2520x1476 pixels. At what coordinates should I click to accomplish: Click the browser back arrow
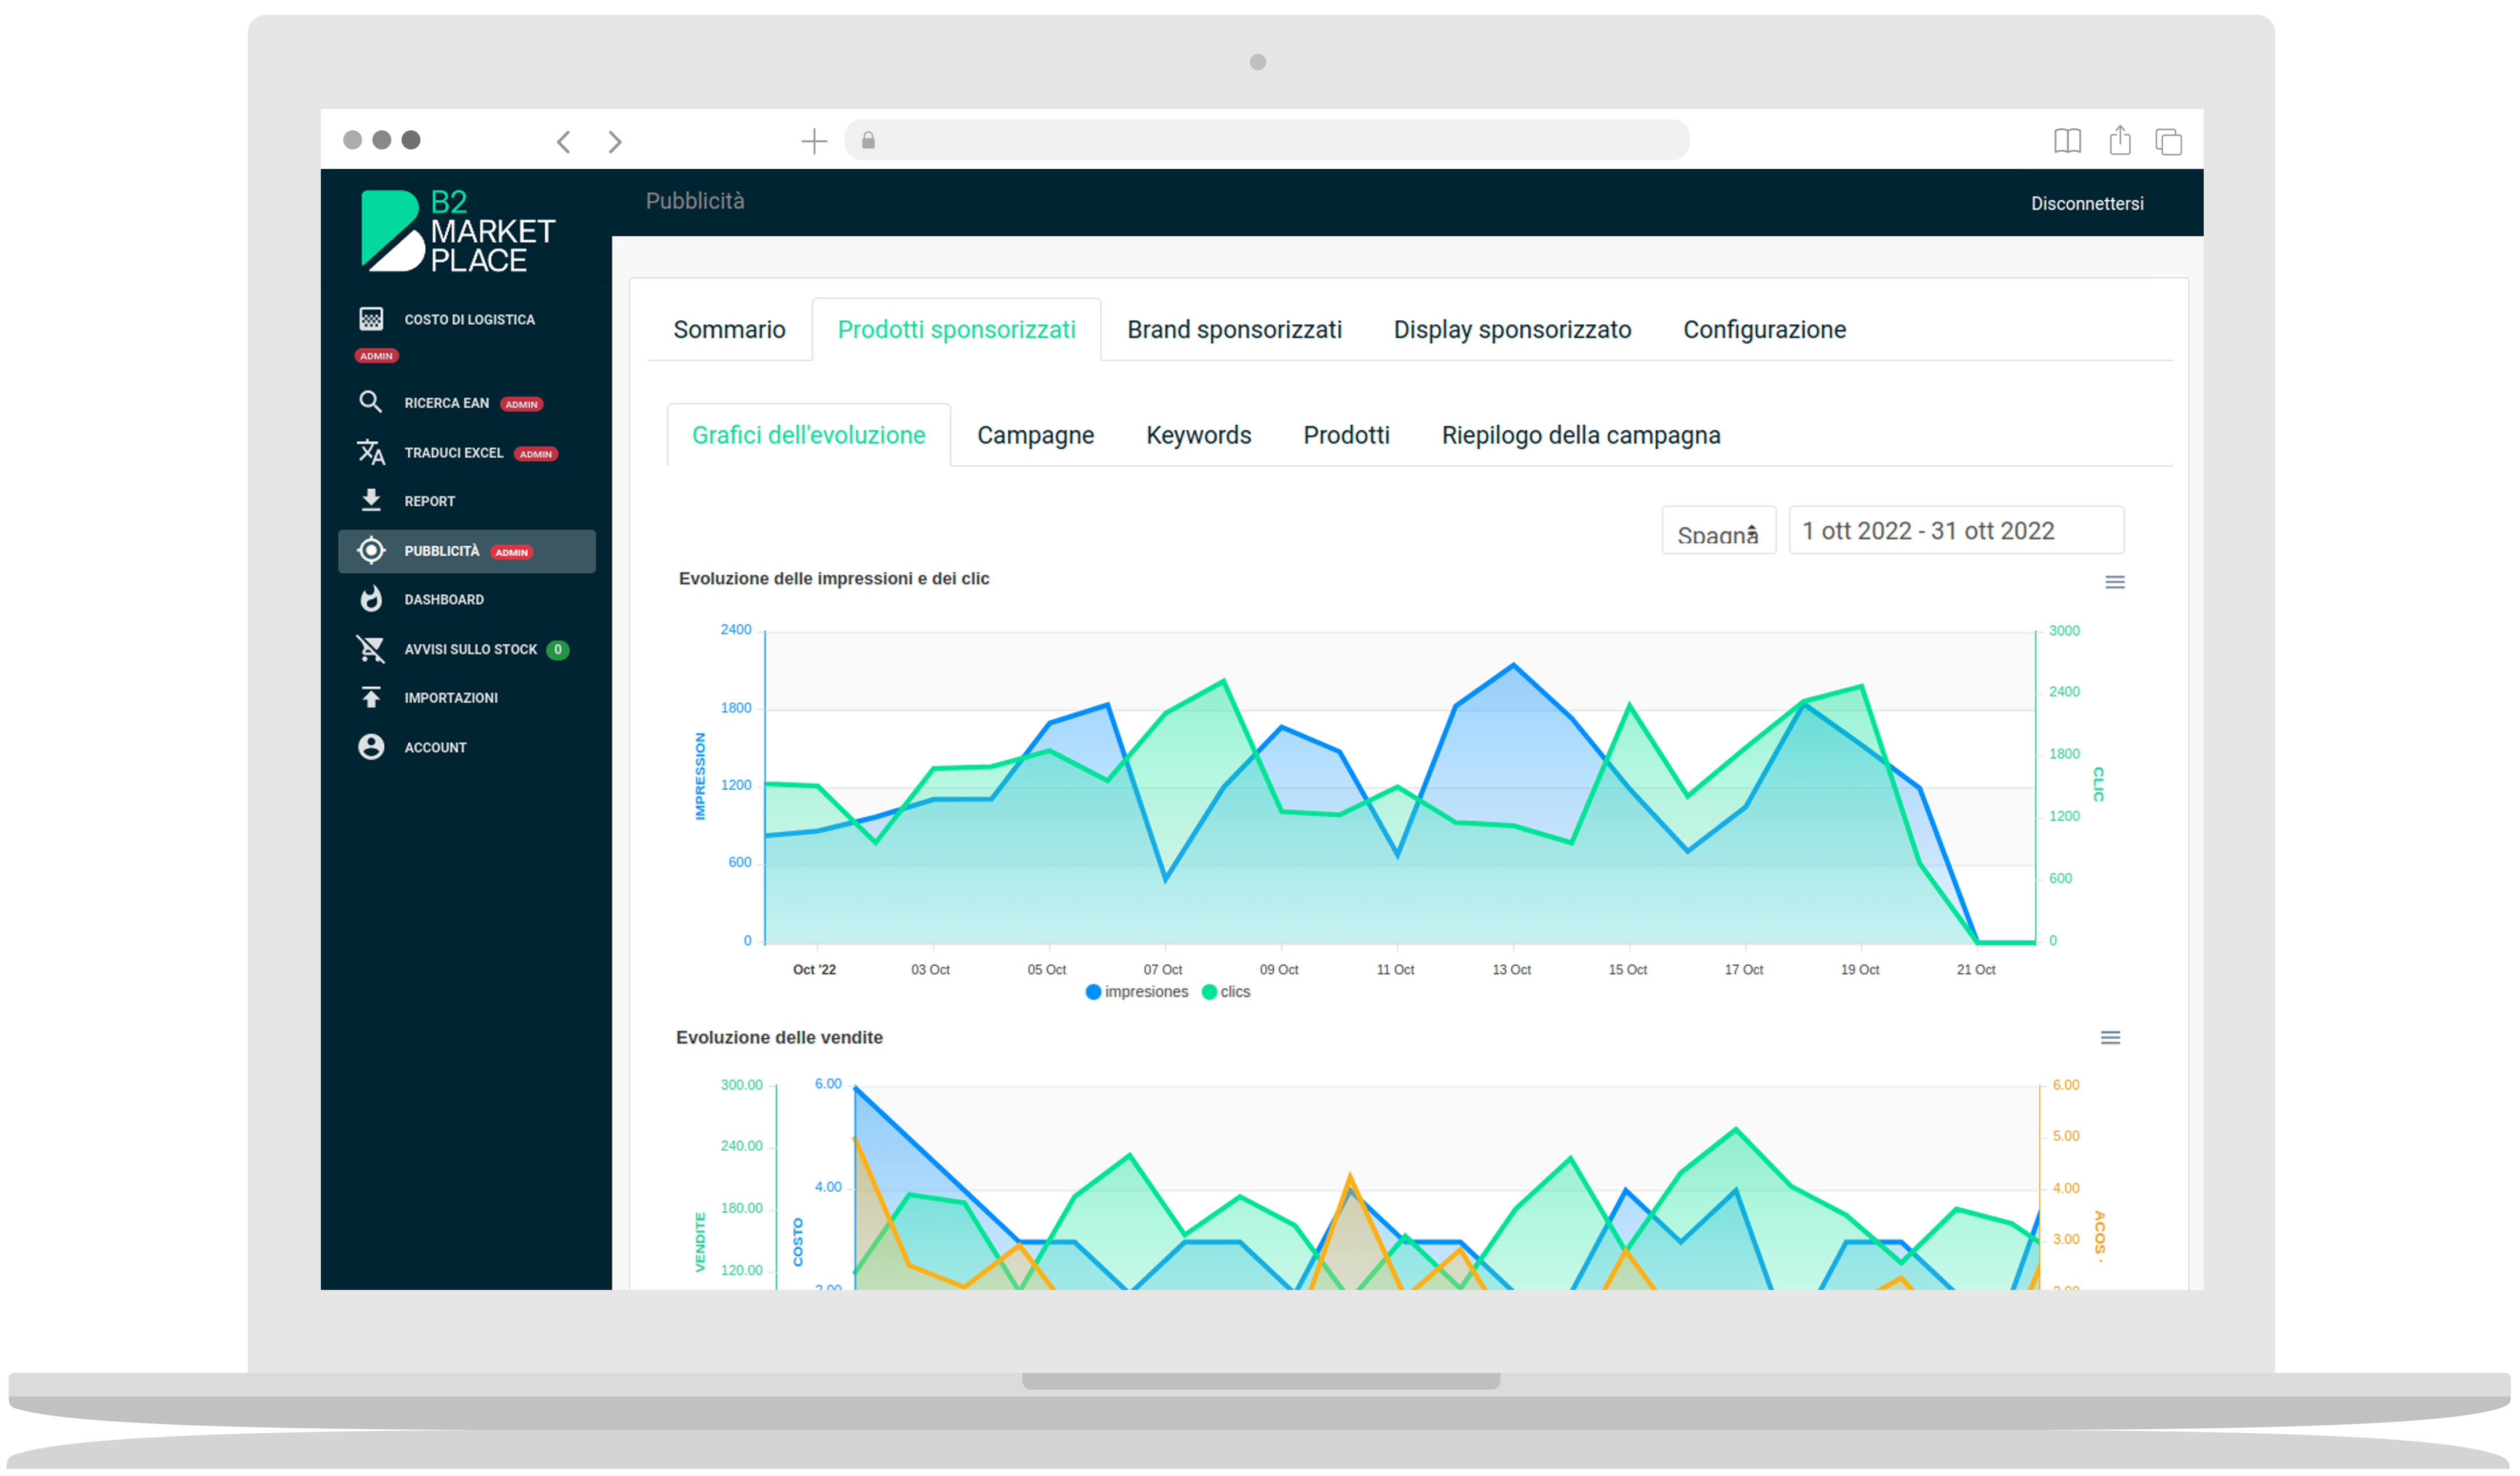[x=564, y=142]
